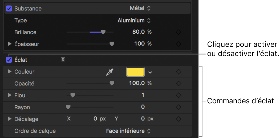Click keyframe diamond in Épaisseur row
The width and height of the screenshot is (280, 138).
tap(178, 44)
